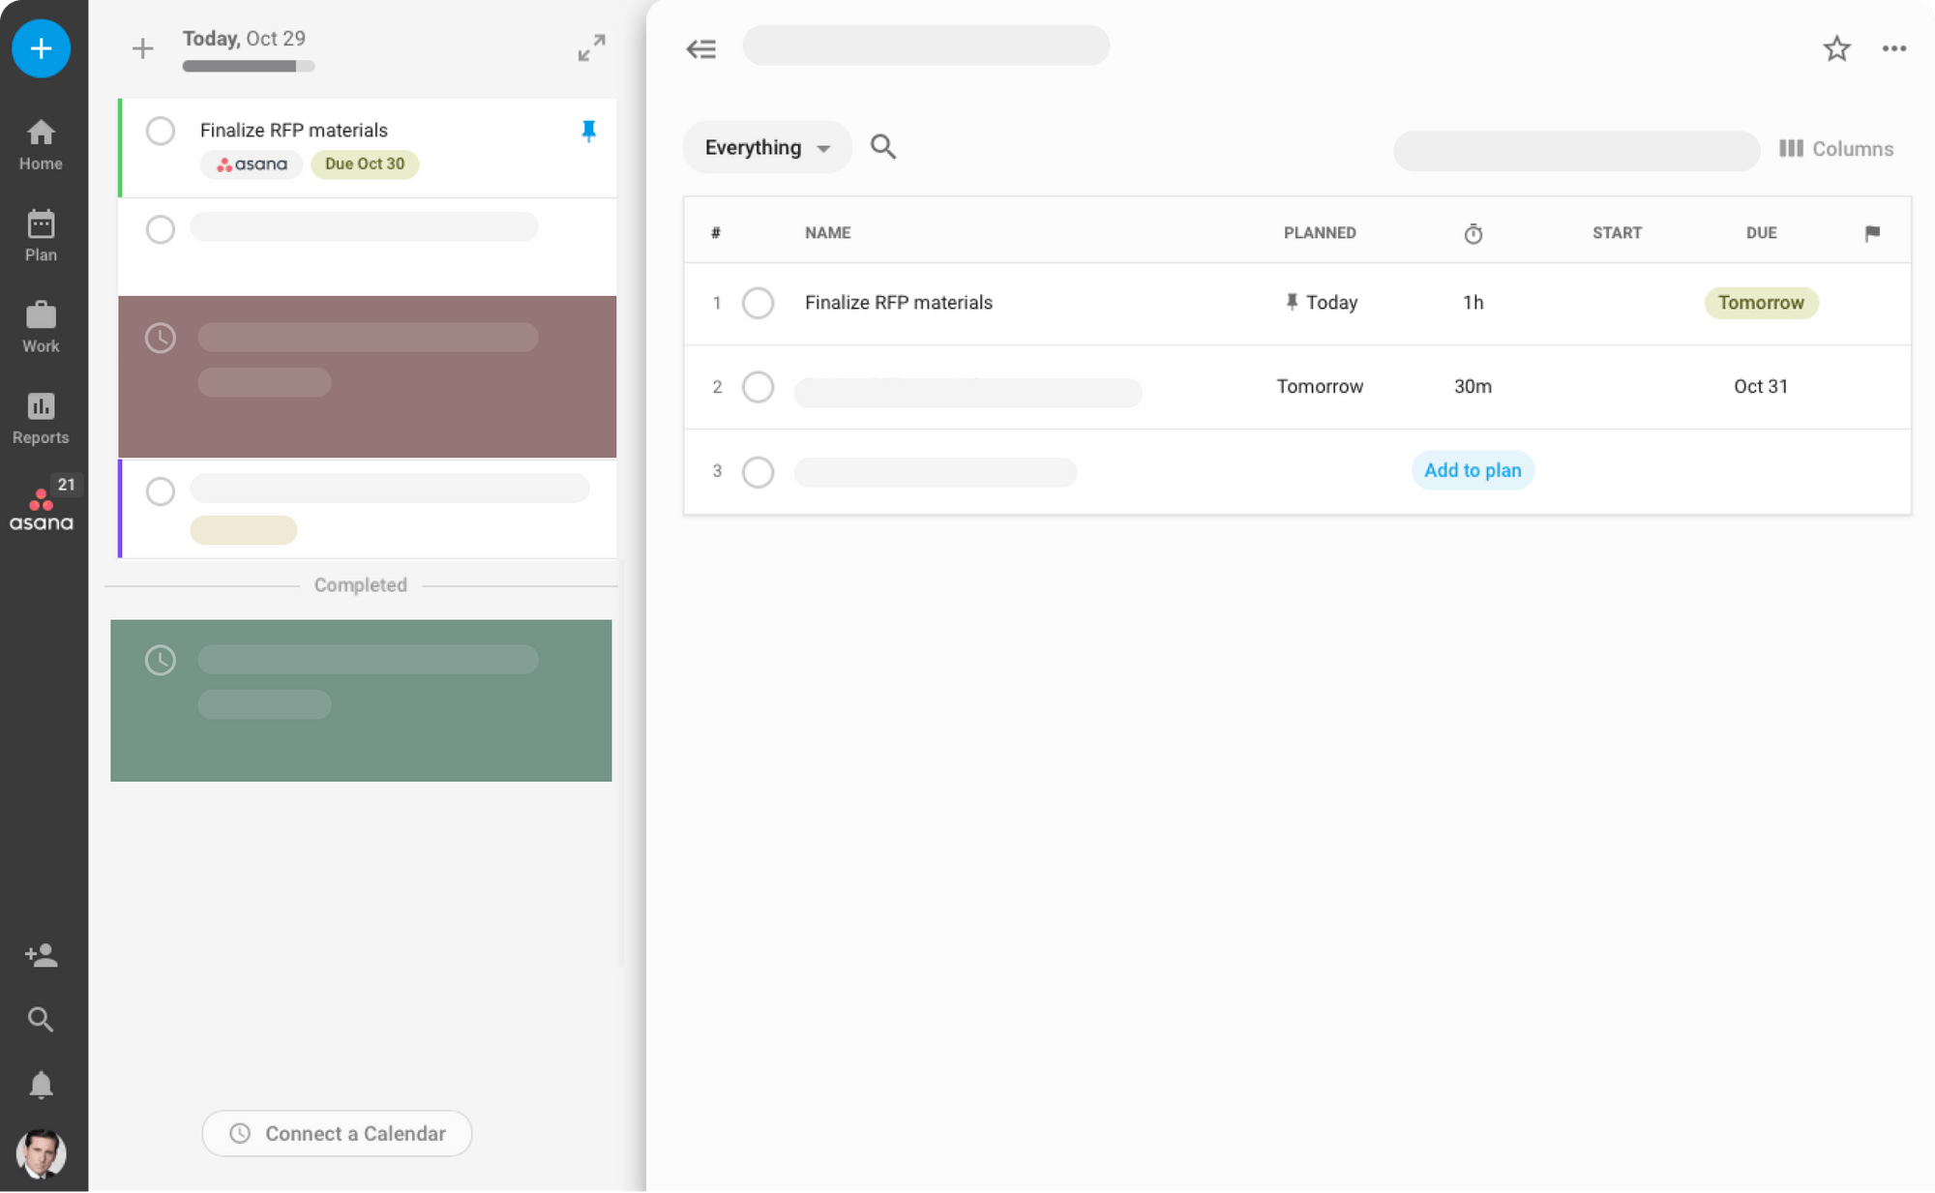The height and width of the screenshot is (1193, 1935).
Task: Collapse panel with the back arrow icon
Action: (x=701, y=48)
